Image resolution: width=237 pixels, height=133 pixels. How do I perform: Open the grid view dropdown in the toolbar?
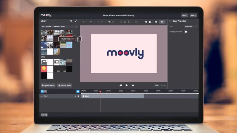(x=162, y=22)
